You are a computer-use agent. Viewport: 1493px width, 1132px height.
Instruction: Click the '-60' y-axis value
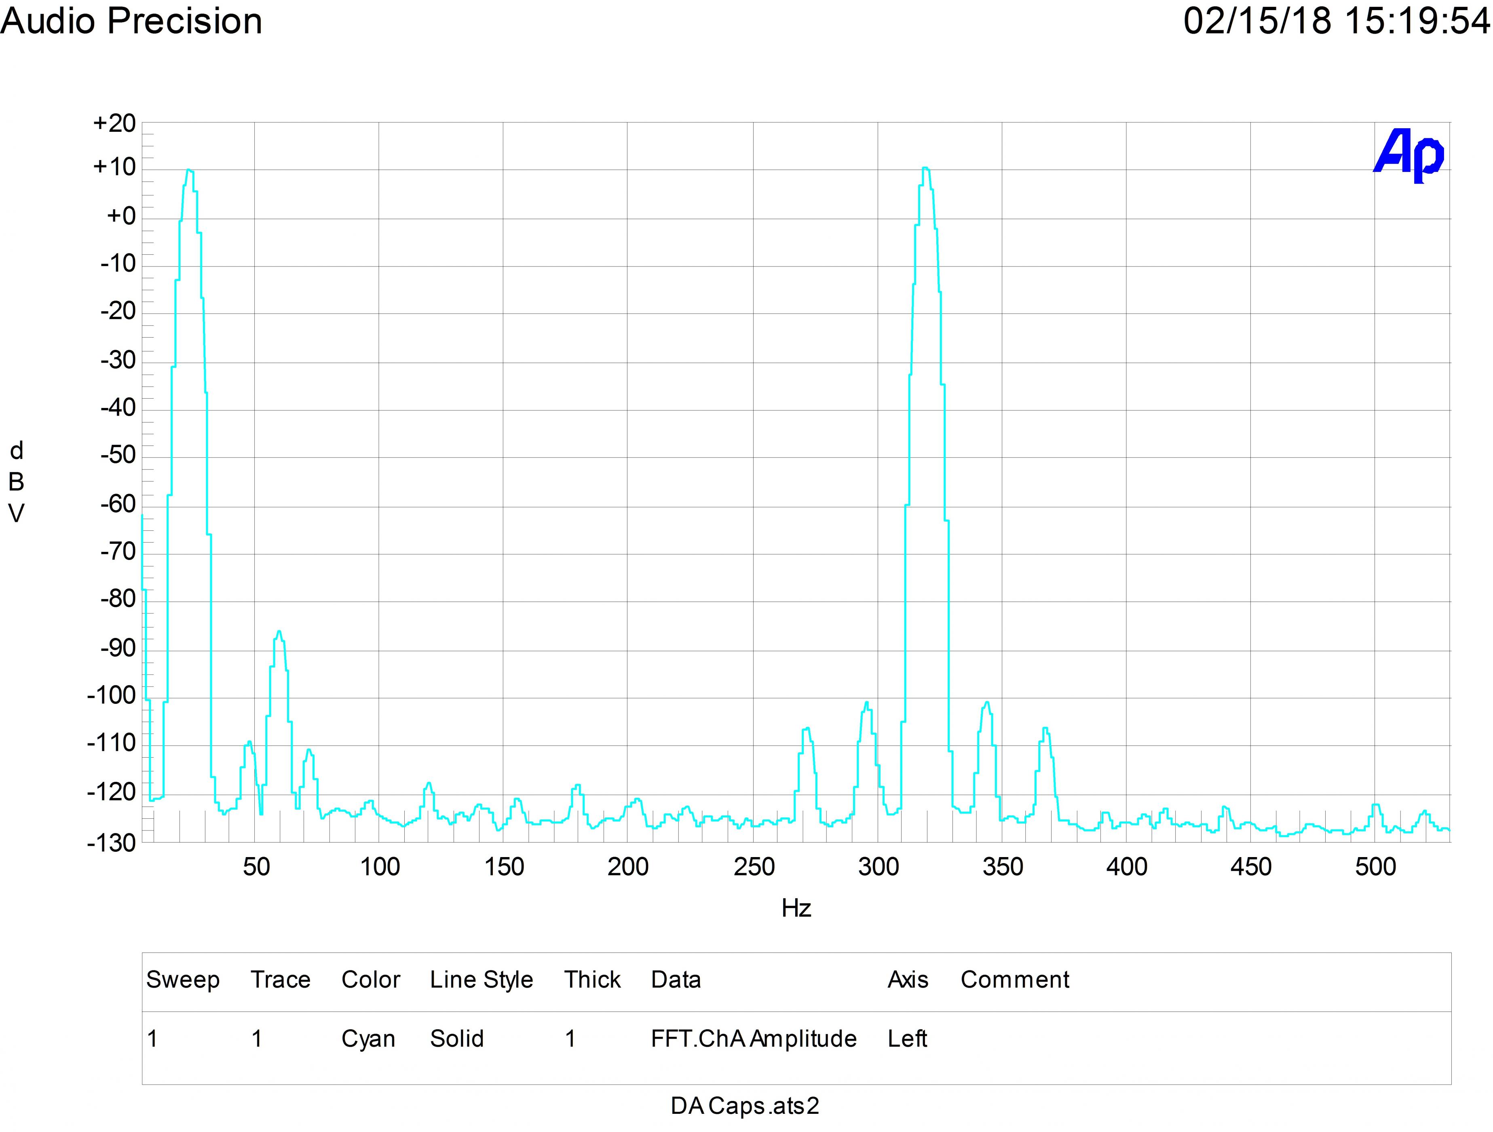tap(118, 504)
